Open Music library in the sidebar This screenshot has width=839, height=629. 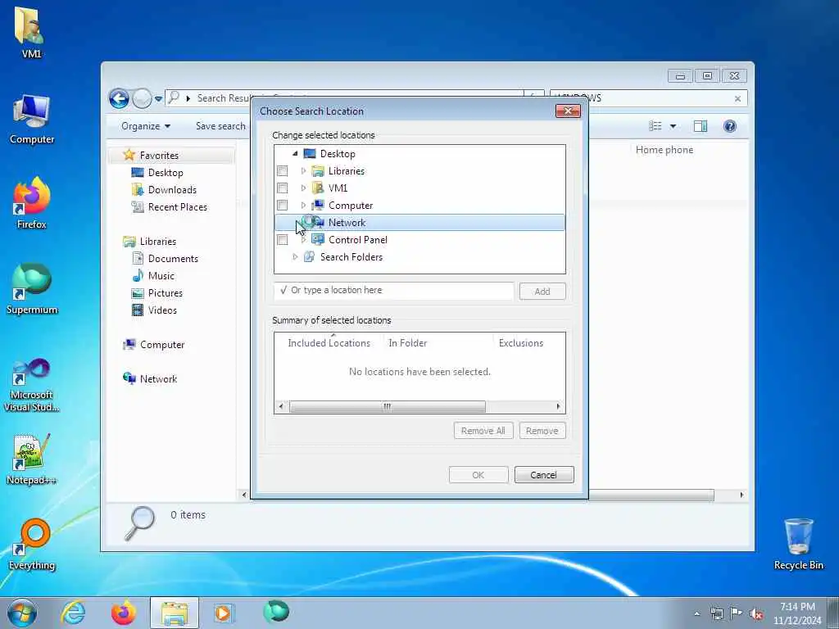(161, 276)
